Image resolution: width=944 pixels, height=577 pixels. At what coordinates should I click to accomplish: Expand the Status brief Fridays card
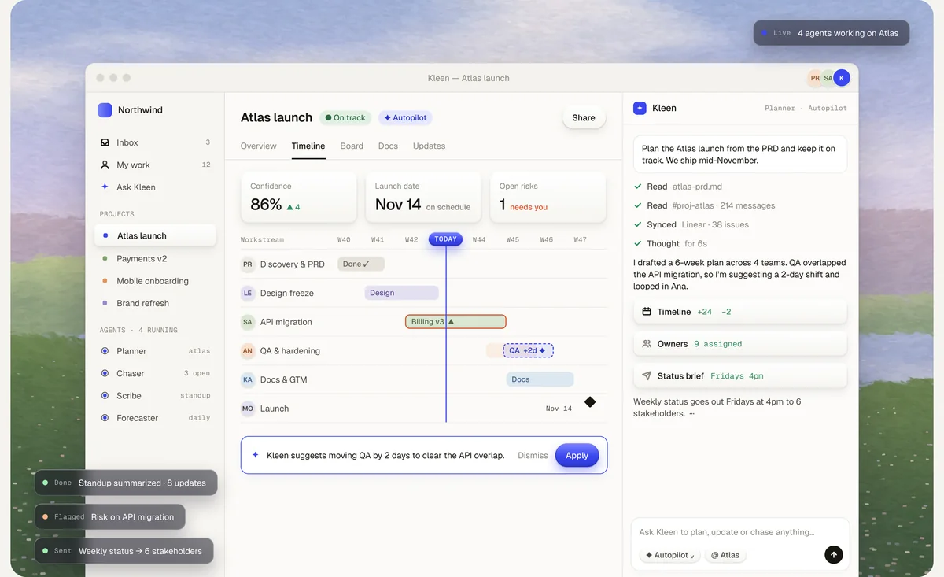(740, 376)
